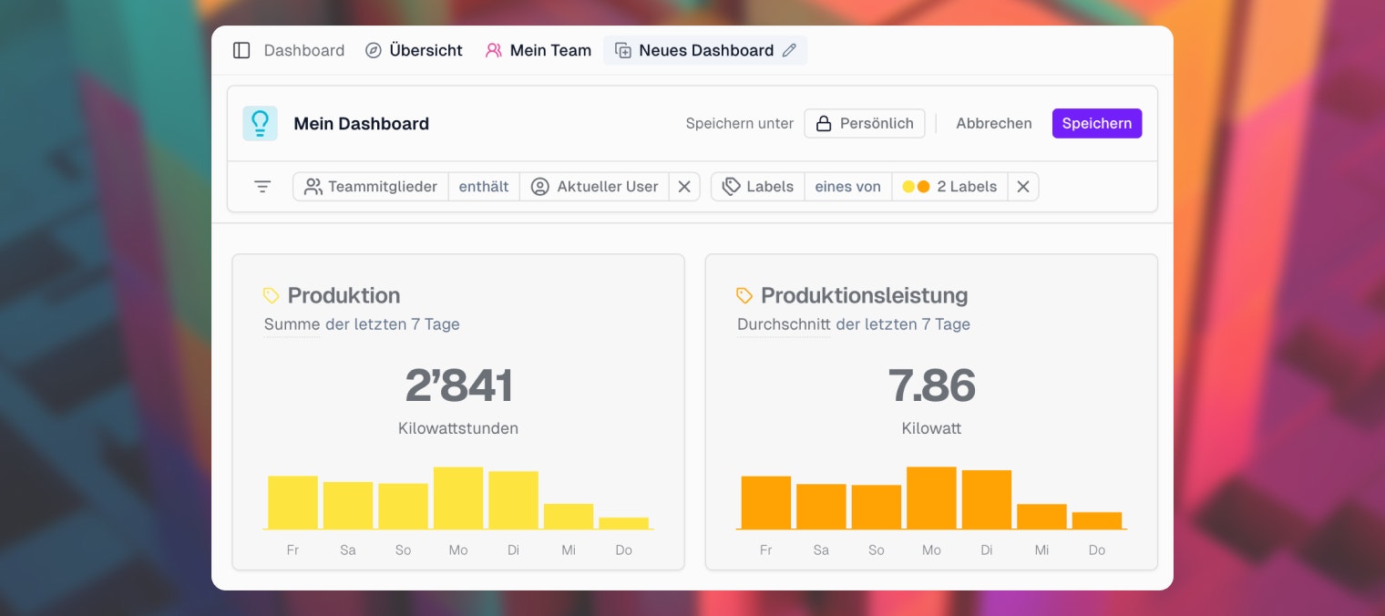Screen dimensions: 1385x616
Task: Click the Kilowattstunden unit label
Action: (458, 428)
